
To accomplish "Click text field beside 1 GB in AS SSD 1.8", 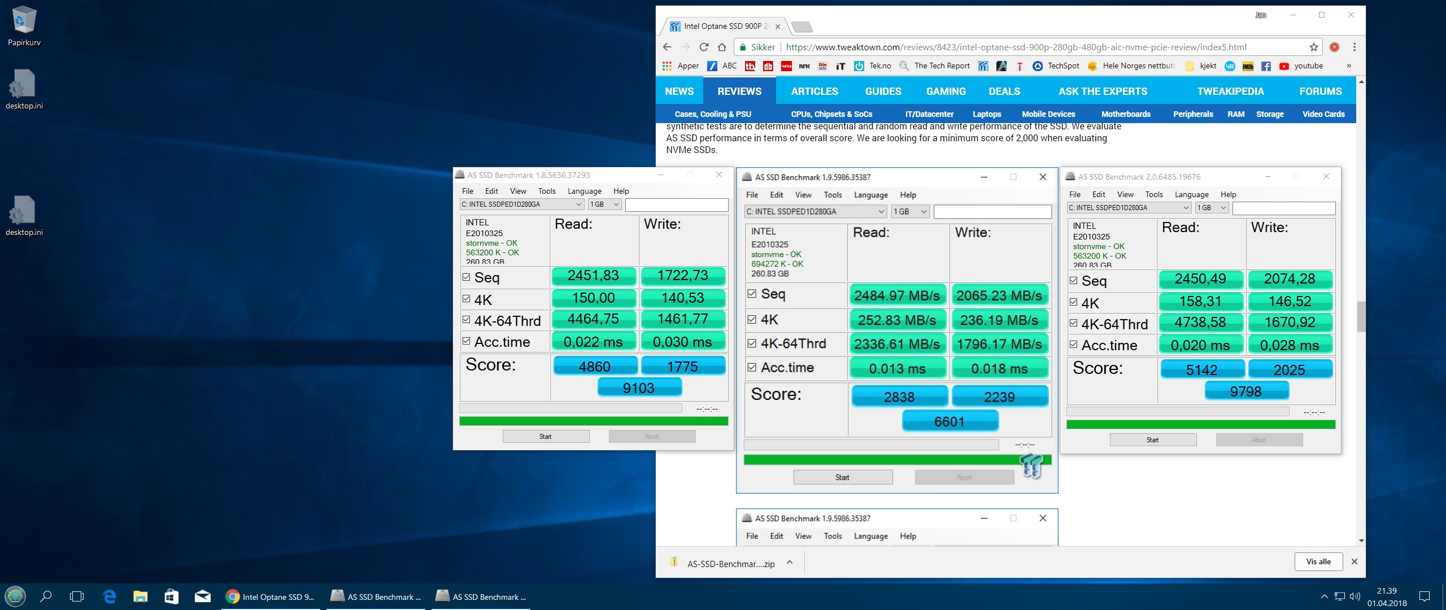I will tap(677, 204).
